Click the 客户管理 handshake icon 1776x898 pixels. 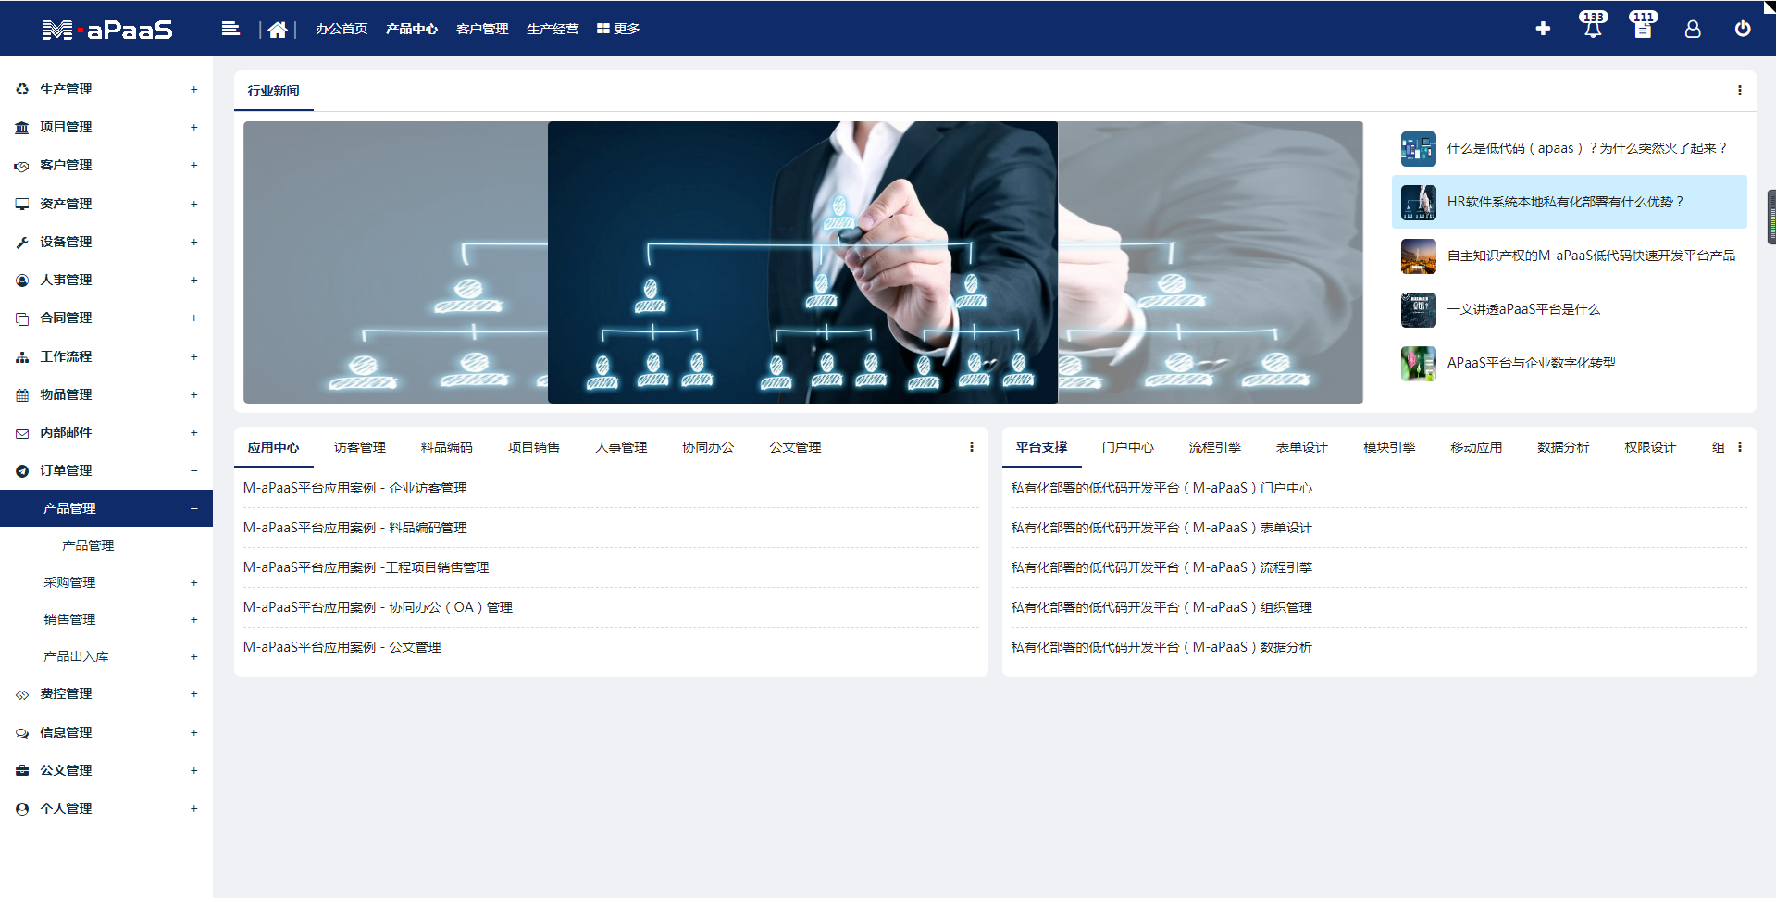pyautogui.click(x=22, y=166)
